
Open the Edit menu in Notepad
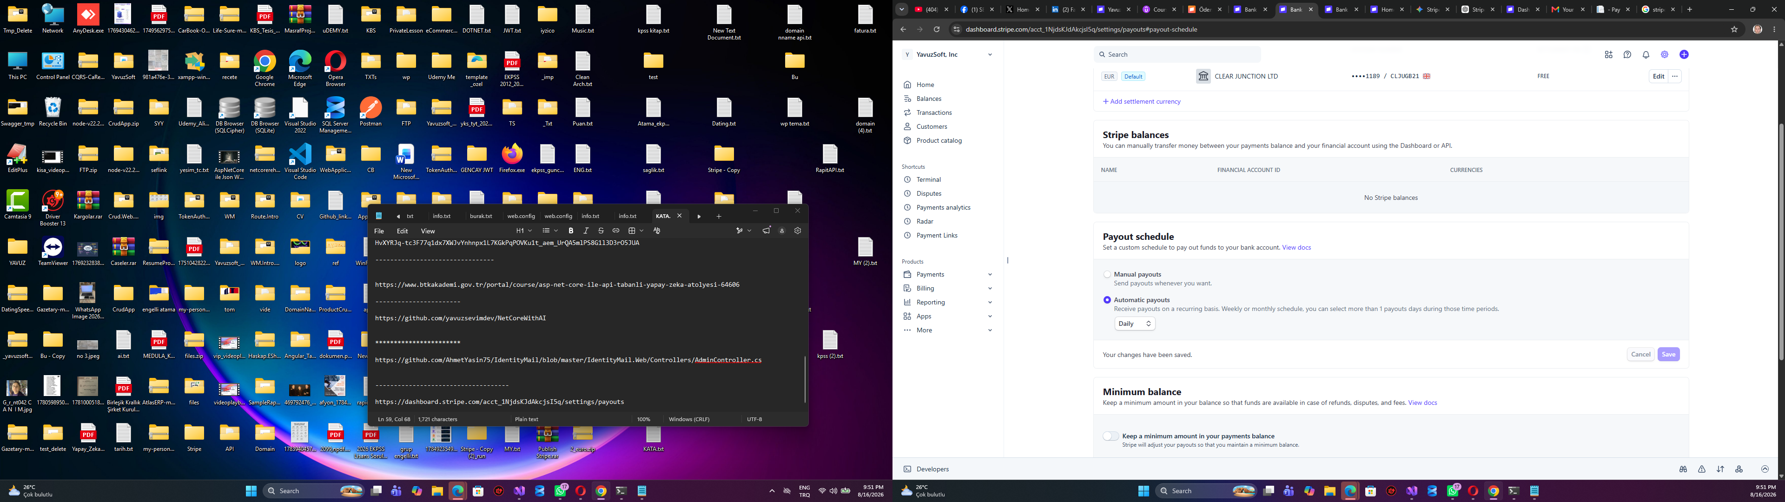(402, 231)
